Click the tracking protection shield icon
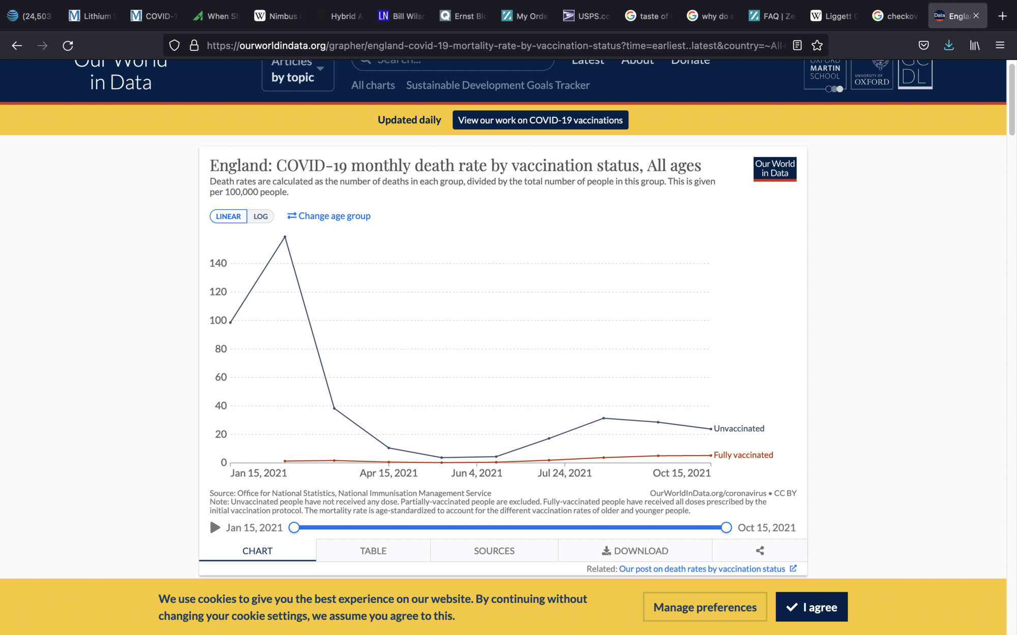The height and width of the screenshot is (635, 1017). click(x=174, y=46)
